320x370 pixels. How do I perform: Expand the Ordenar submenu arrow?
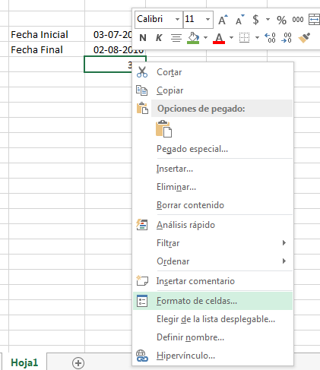pos(284,261)
